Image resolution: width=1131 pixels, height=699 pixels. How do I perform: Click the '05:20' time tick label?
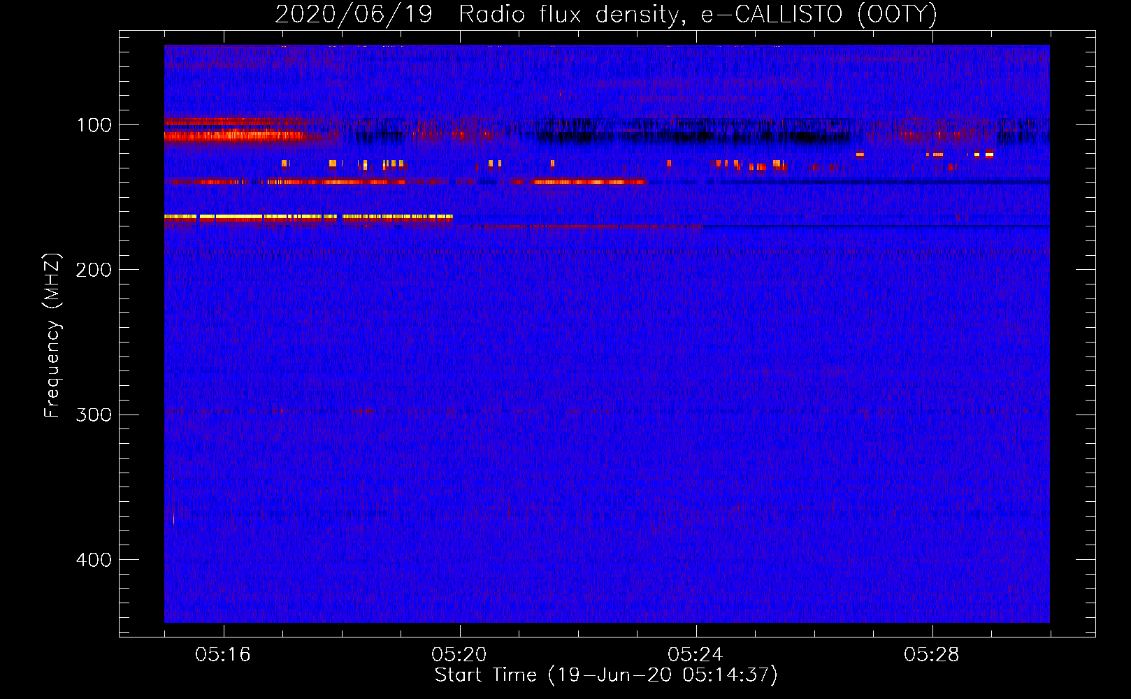pos(459,655)
